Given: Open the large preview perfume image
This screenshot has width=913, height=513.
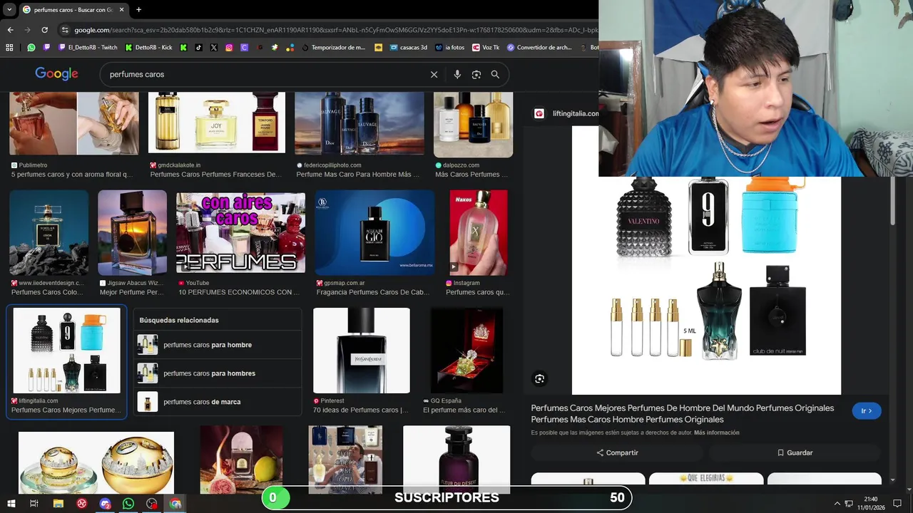Looking at the screenshot, I should tap(706, 285).
